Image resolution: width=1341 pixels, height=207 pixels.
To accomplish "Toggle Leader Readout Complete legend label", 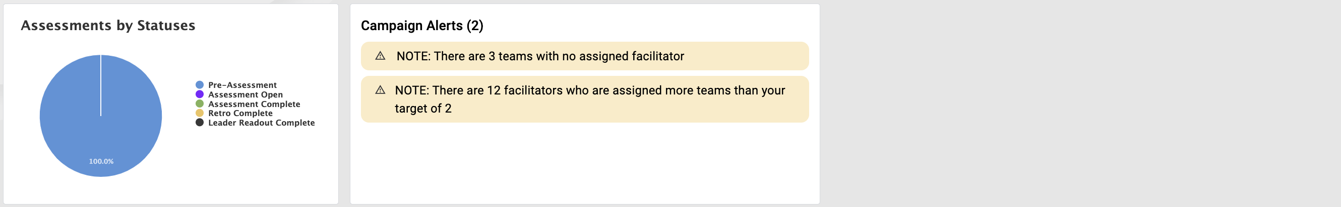I will pyautogui.click(x=261, y=123).
